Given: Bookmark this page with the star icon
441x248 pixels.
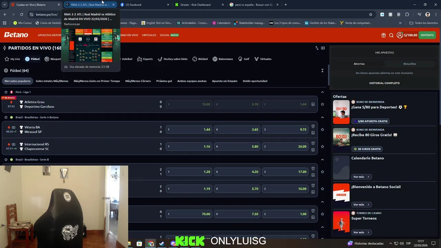Looking at the screenshot, I should click(371, 14).
